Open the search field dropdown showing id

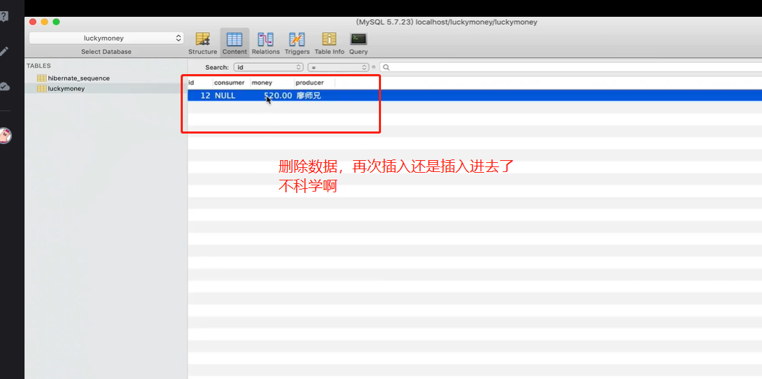268,67
